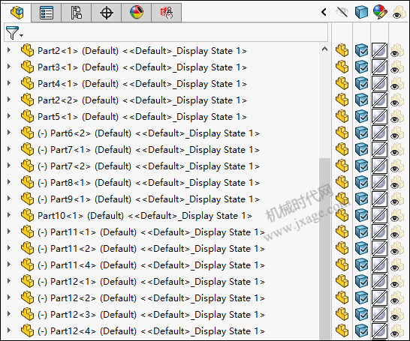Toggle transparency for Part5<1> row
Viewport: 410px width, 341px height.
click(x=398, y=116)
